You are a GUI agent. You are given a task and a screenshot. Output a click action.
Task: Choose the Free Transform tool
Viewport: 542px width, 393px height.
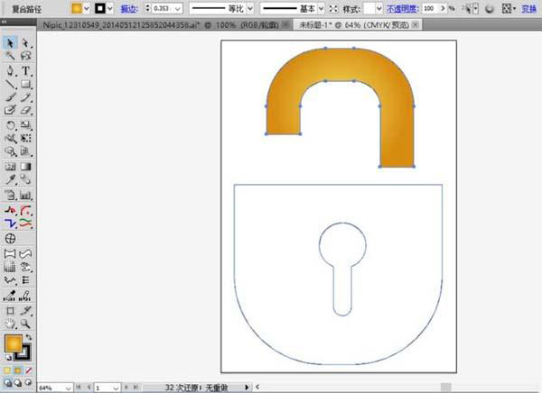coord(25,138)
